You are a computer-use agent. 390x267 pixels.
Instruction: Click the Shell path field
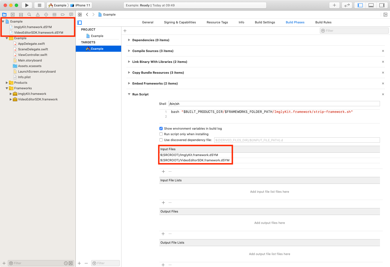point(274,104)
